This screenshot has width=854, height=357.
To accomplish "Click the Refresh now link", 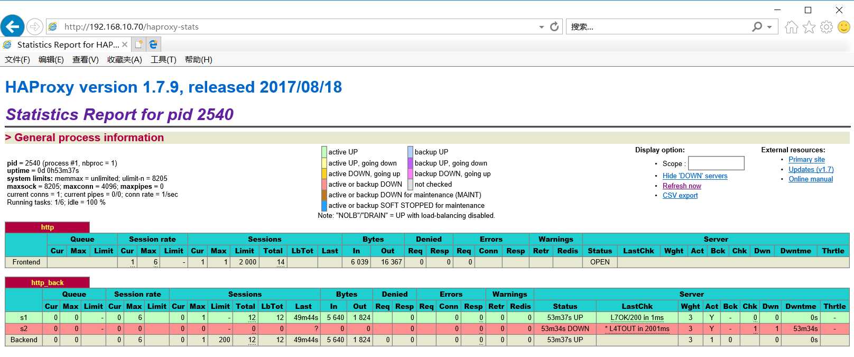I will pyautogui.click(x=682, y=186).
